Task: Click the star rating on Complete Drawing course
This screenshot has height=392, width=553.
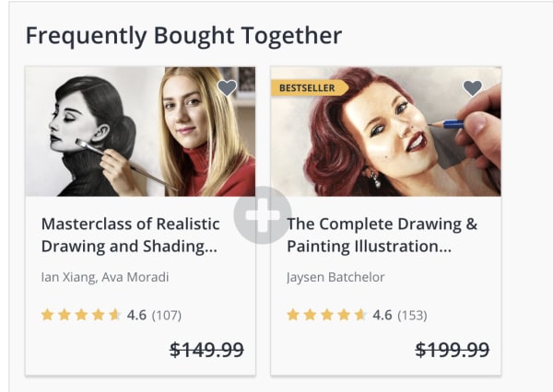Action: pyautogui.click(x=326, y=315)
